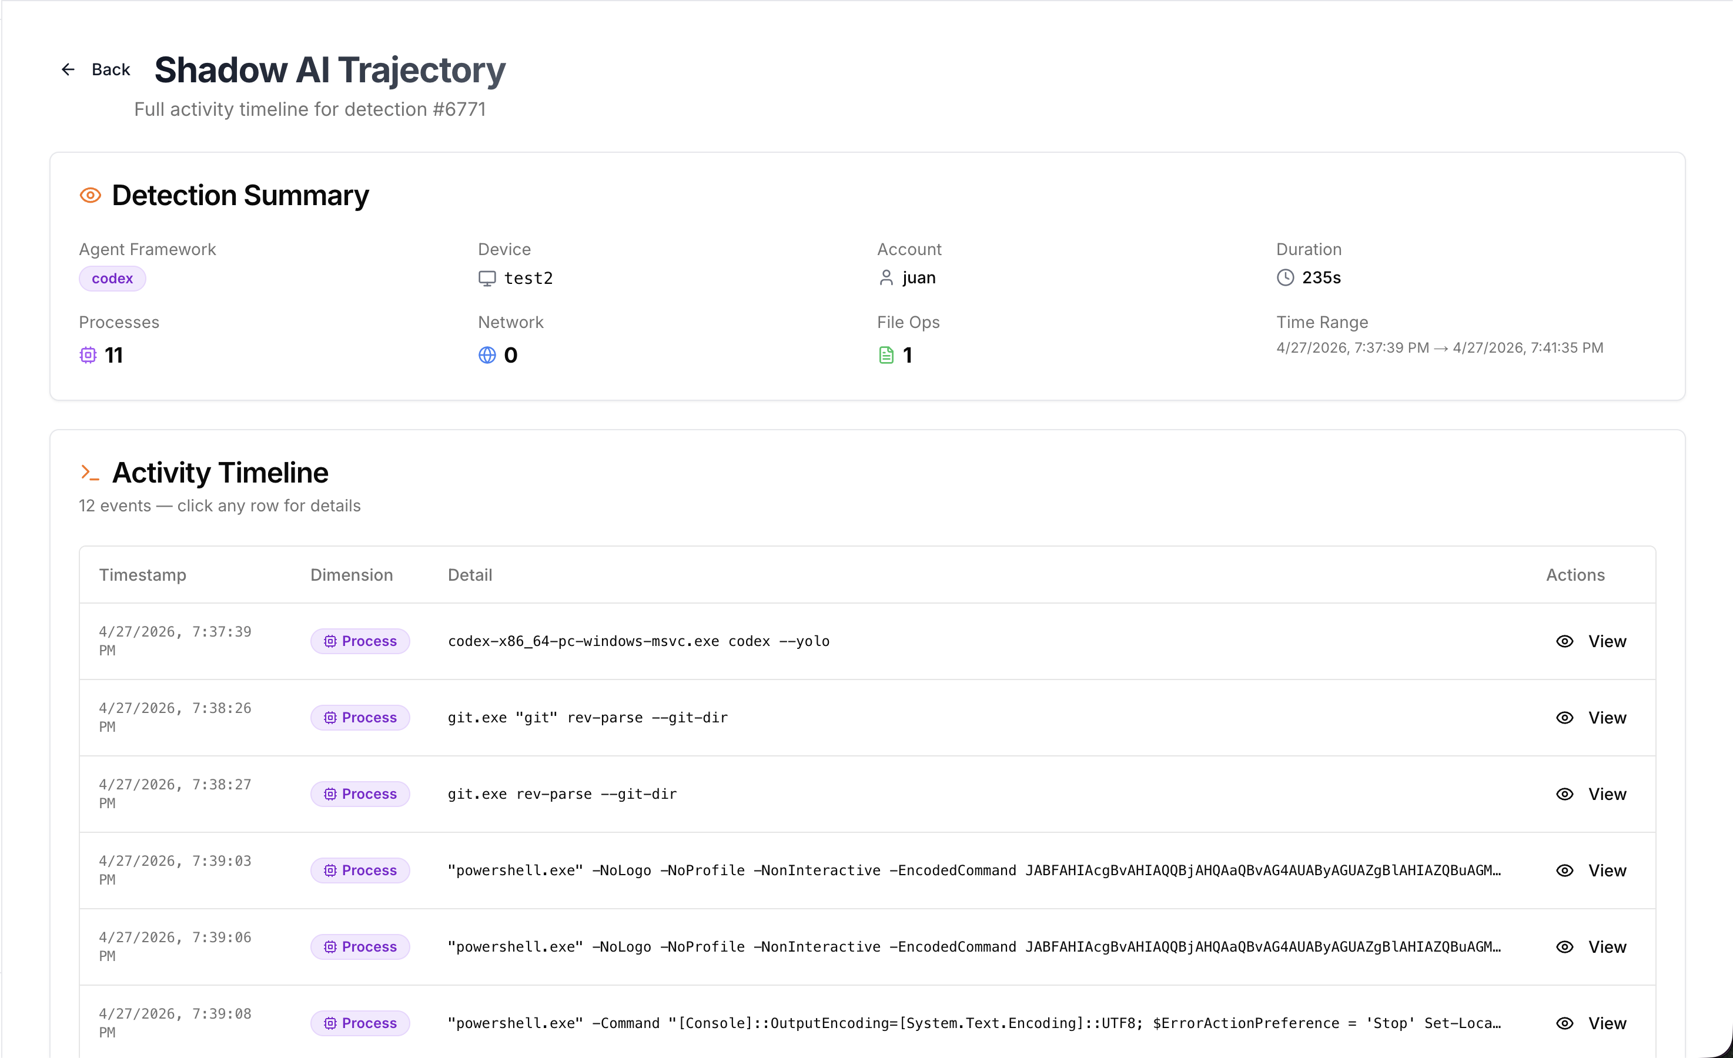Screen dimensions: 1733x1058
Task: Click timestamp '4/27/2026, 7:38:27 PM' cell
Action: (x=175, y=794)
